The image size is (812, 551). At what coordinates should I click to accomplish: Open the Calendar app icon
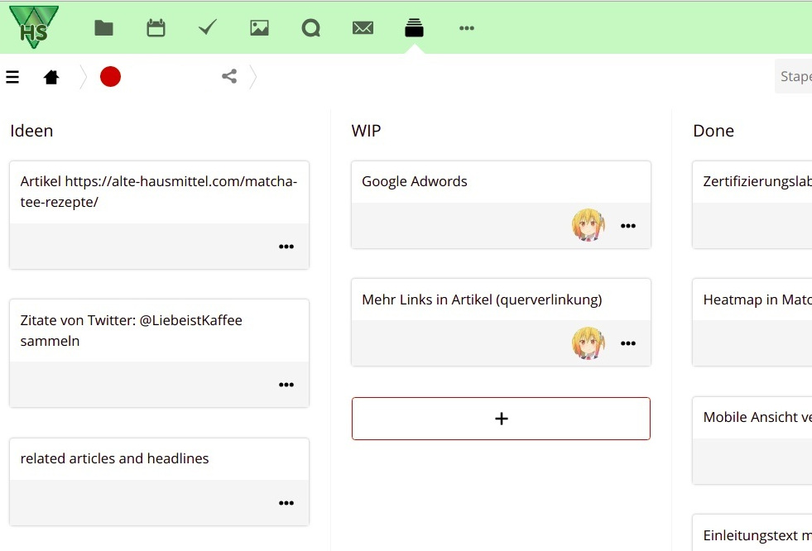tap(156, 28)
